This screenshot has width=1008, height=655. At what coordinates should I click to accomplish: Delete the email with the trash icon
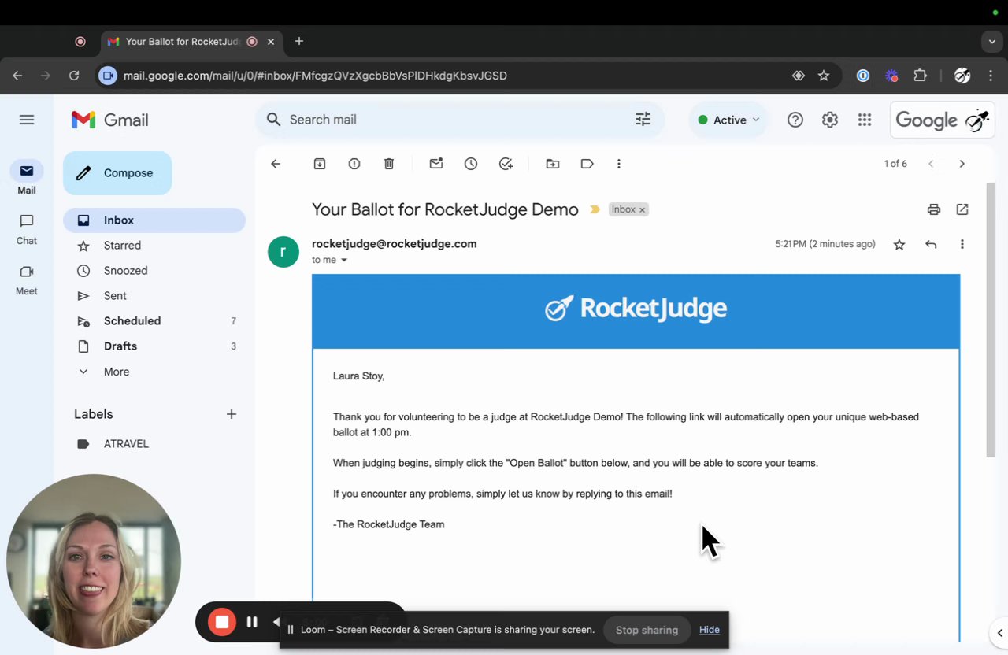tap(389, 164)
